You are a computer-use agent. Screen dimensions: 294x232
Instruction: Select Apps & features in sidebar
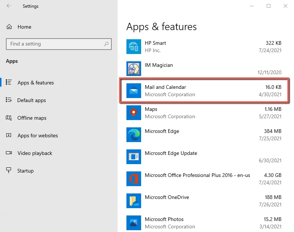coord(36,83)
